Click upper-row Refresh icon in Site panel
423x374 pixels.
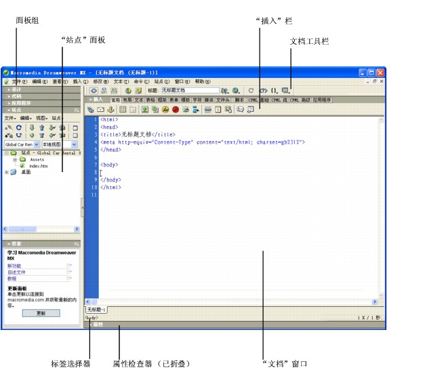[18, 127]
